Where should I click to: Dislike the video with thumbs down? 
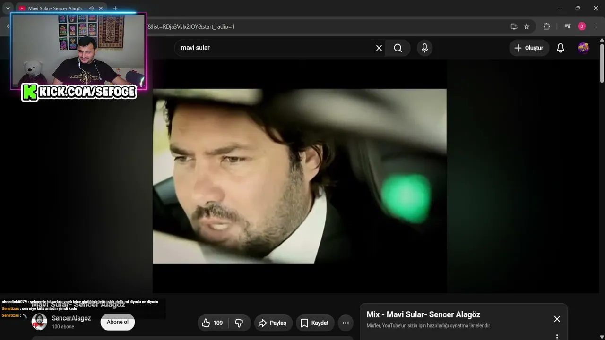pyautogui.click(x=240, y=323)
